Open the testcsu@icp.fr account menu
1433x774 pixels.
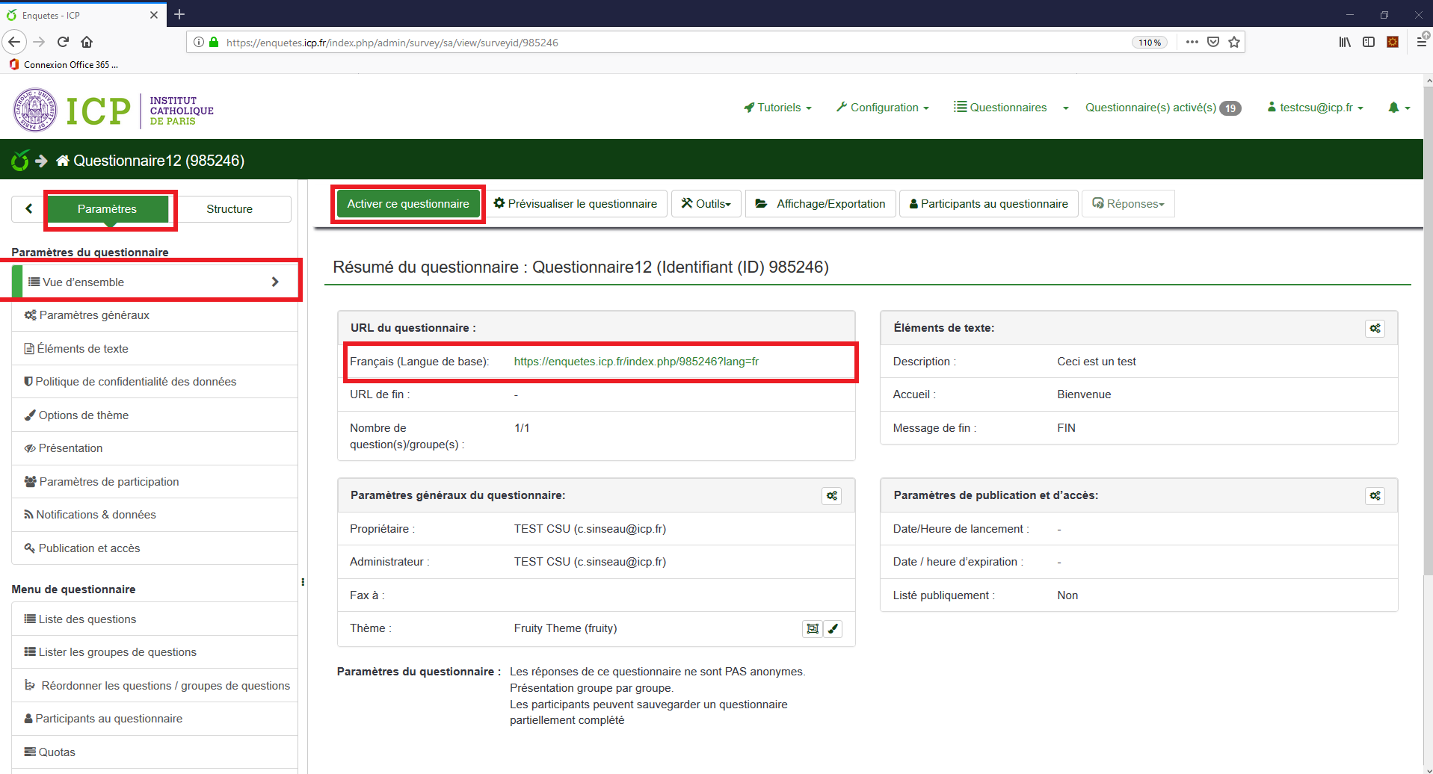1316,108
